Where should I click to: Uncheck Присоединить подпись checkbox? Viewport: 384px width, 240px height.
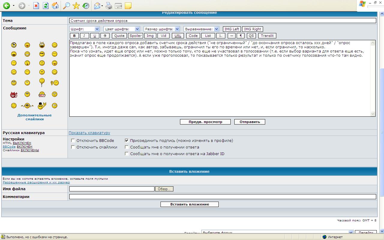127,140
